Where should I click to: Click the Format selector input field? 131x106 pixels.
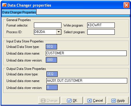pos(48,25)
